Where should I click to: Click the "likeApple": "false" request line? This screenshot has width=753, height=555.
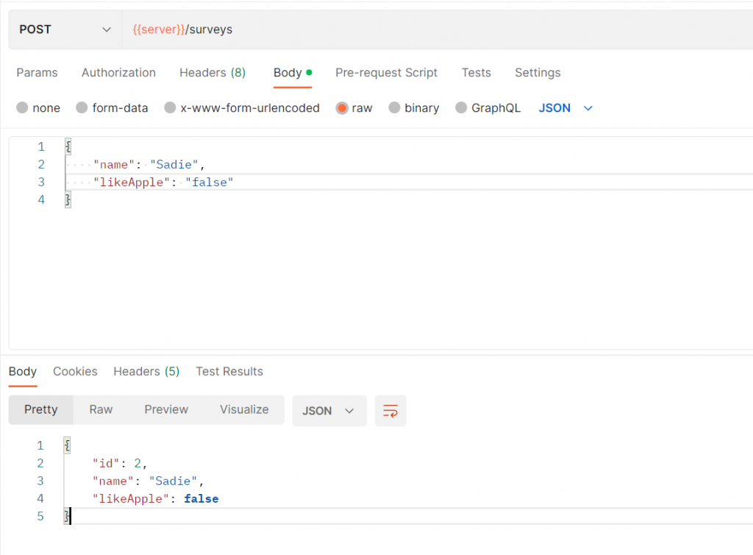163,183
